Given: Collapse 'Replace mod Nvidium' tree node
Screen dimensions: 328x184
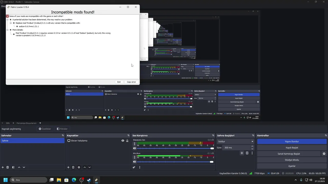Looking at the screenshot, I should pos(11,23).
